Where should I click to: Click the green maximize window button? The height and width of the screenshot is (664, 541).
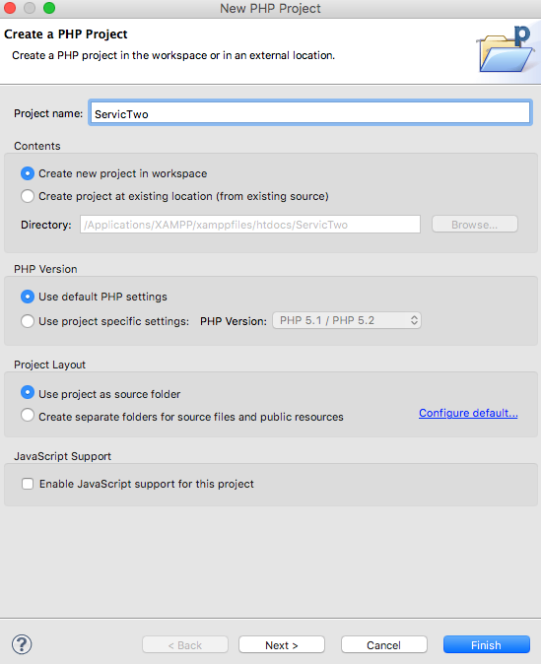pyautogui.click(x=49, y=8)
